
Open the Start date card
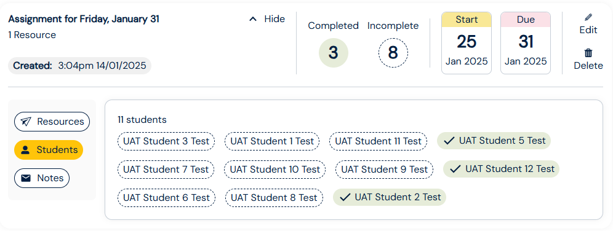[467, 43]
